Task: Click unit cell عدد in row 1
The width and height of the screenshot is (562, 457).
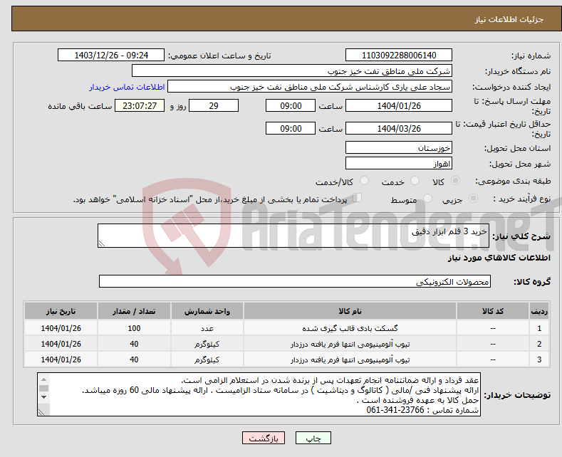Action: coord(207,328)
